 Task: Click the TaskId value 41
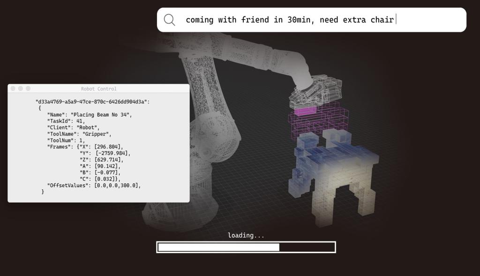(x=80, y=121)
